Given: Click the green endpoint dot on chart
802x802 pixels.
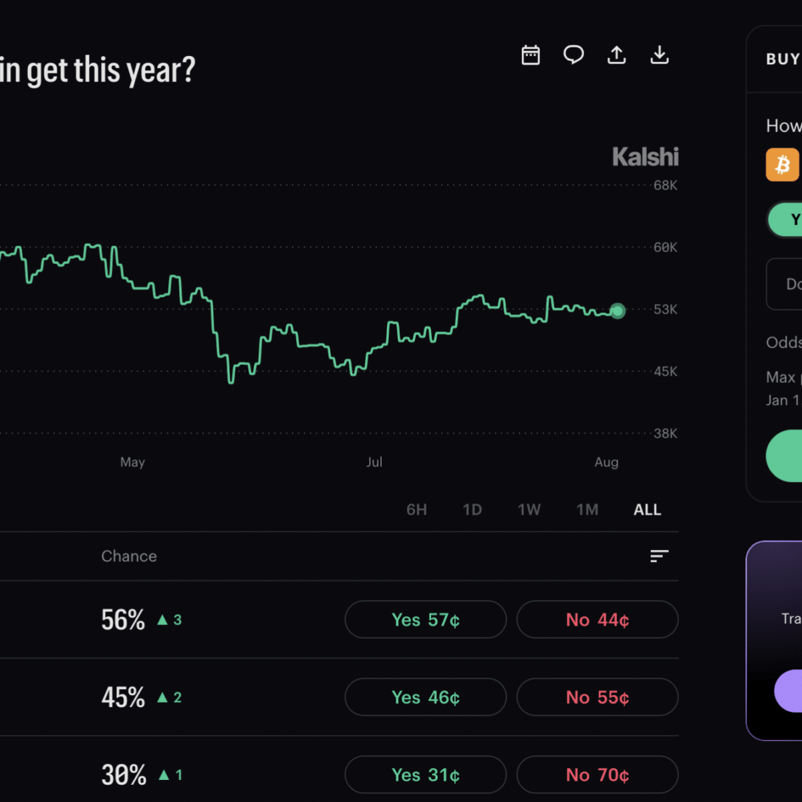Looking at the screenshot, I should pyautogui.click(x=618, y=311).
